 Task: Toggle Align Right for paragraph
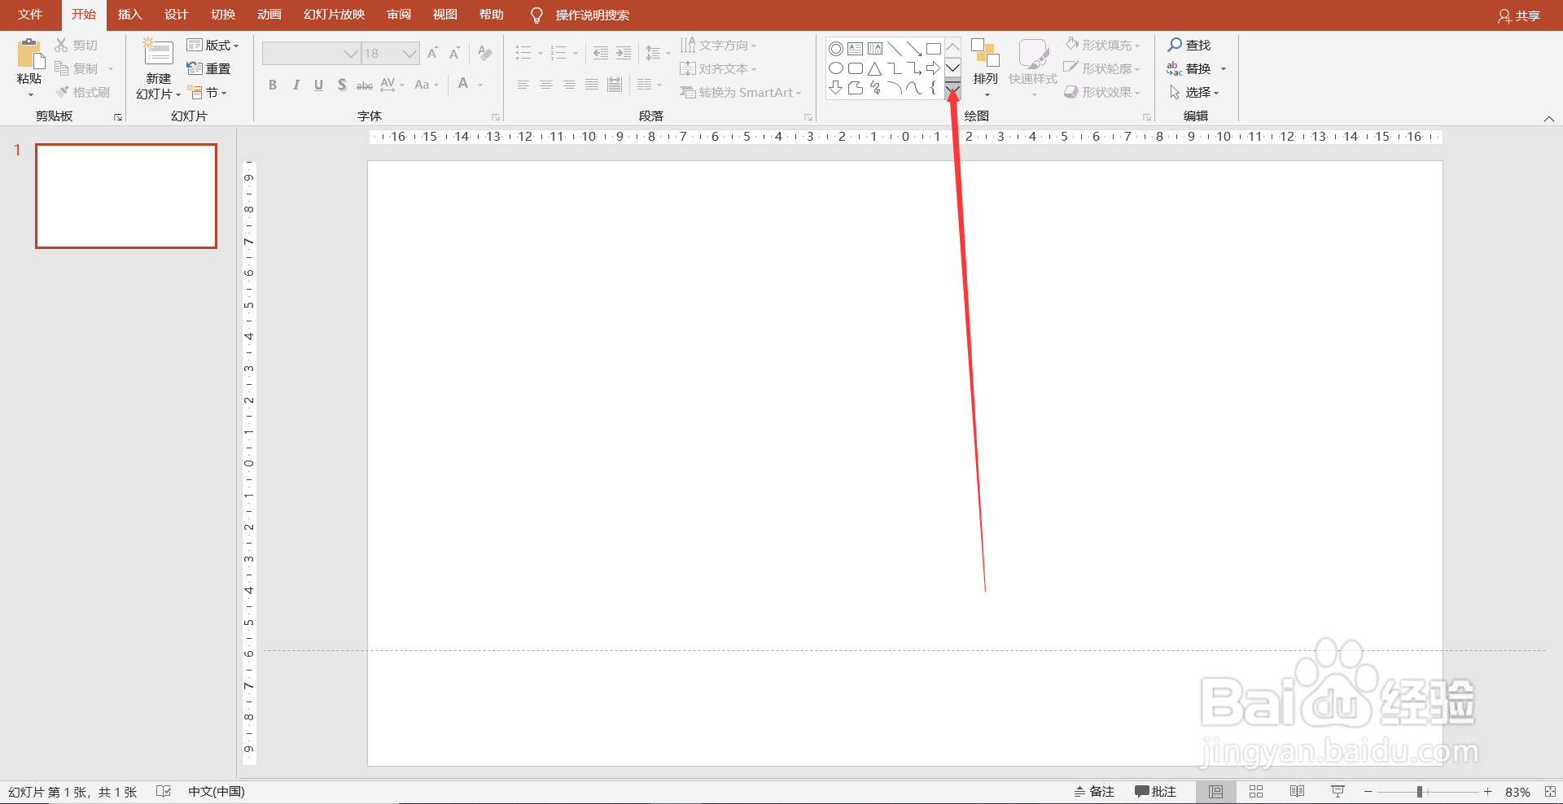[569, 85]
